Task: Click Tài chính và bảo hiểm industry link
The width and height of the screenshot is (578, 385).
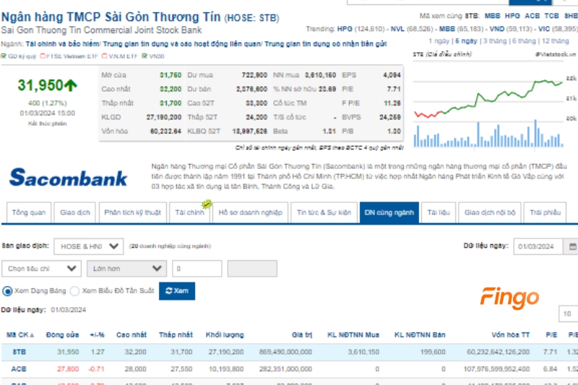Action: 62,44
